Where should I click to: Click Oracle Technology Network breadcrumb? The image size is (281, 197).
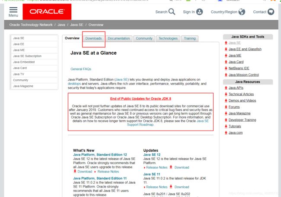click(31, 25)
